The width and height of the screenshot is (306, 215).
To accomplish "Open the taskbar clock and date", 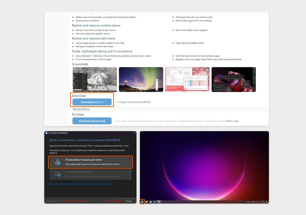I will pyautogui.click(x=263, y=202).
